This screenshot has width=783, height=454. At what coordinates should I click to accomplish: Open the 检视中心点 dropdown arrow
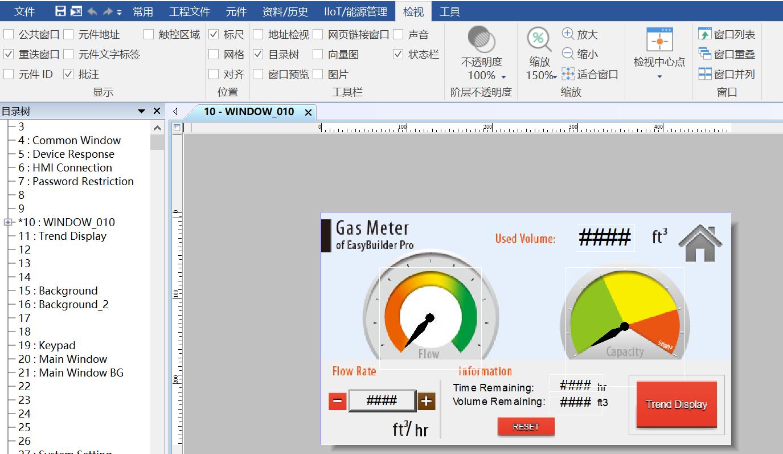[x=659, y=76]
